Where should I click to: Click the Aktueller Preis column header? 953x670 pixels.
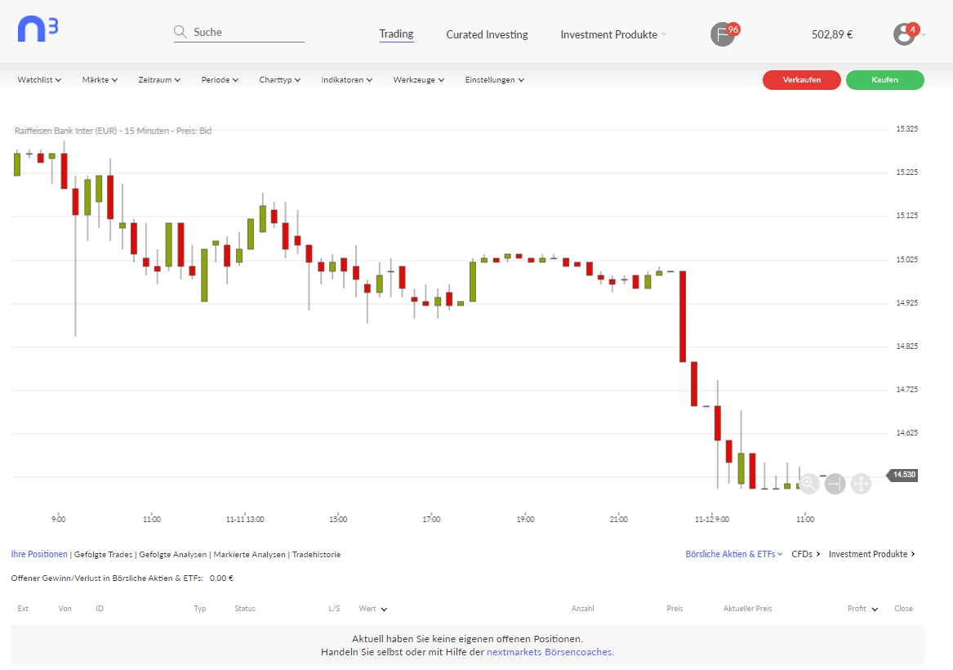(x=747, y=609)
